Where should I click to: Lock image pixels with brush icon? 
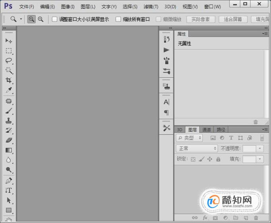(201, 159)
